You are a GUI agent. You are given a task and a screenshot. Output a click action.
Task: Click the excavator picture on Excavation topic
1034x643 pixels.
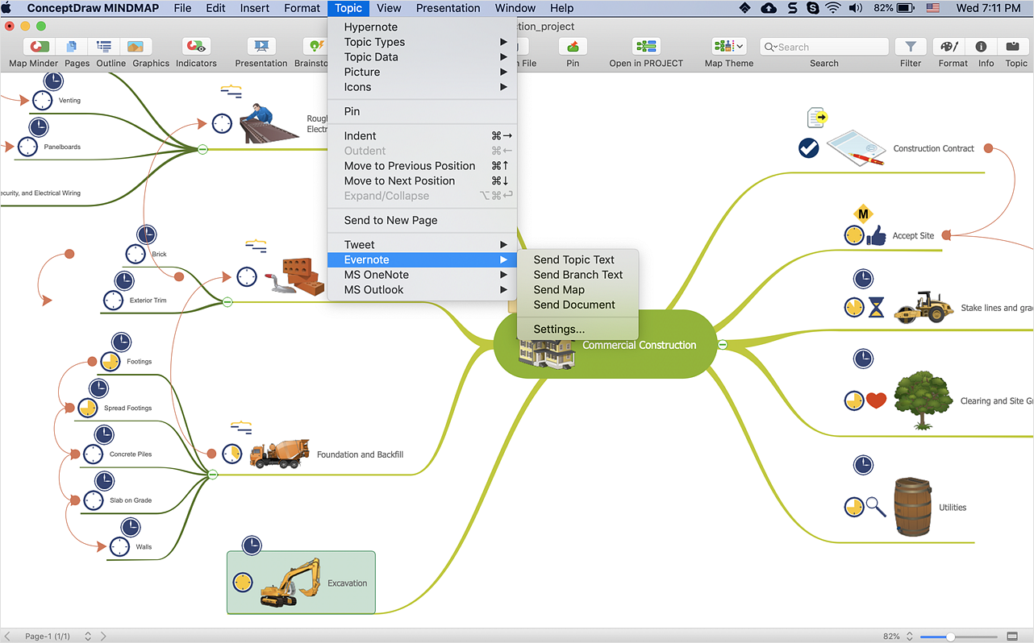click(290, 583)
